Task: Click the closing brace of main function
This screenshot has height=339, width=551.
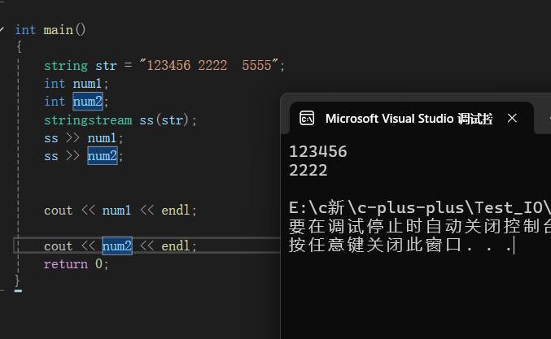Action: click(17, 280)
